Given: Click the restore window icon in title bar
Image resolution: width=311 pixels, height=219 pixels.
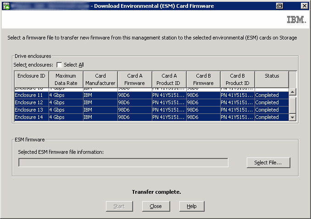Looking at the screenshot, I should (x=279, y=6).
